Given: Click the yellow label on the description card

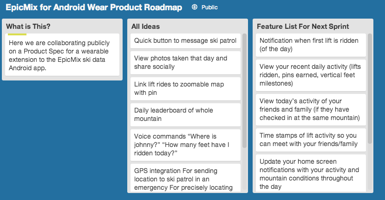Looking at the screenshot, I should pos(17,34).
